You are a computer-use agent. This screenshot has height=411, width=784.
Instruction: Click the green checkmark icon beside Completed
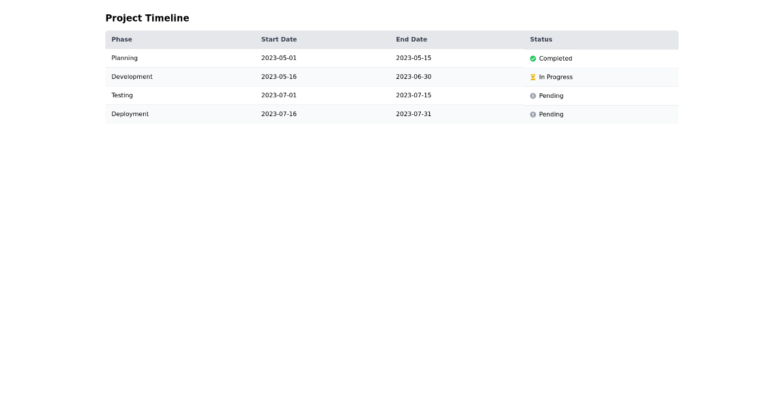point(533,59)
